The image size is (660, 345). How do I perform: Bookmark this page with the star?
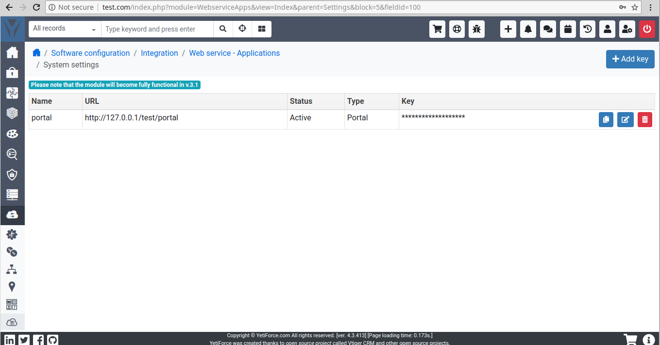635,7
